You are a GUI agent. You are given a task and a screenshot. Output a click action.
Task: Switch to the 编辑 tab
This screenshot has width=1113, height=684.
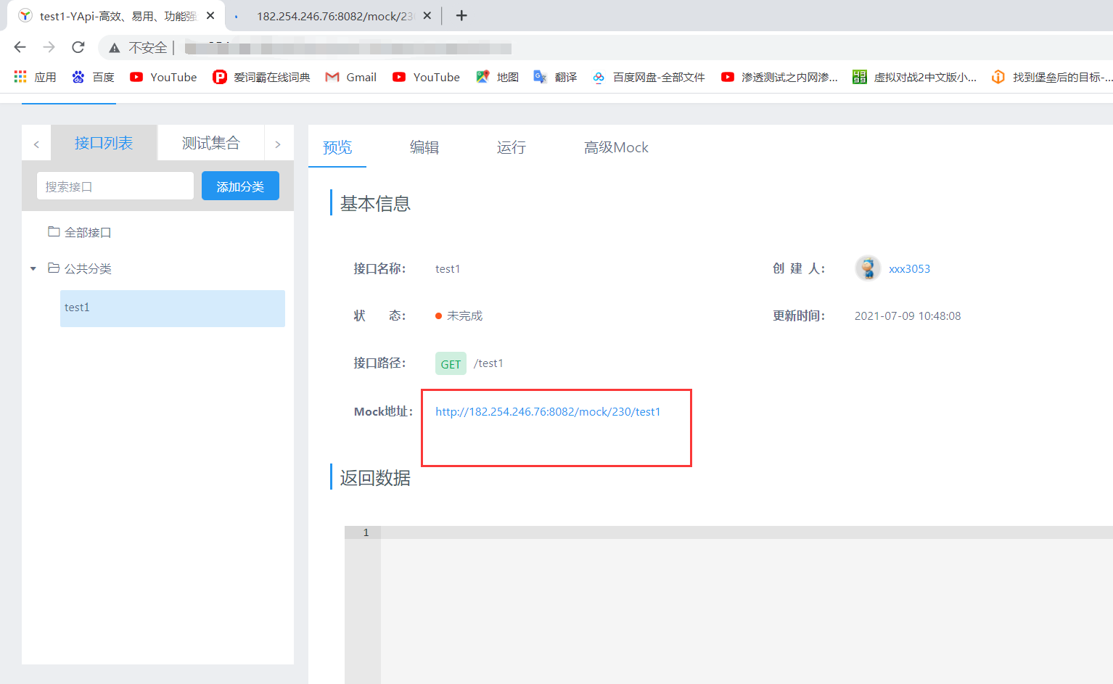point(424,147)
